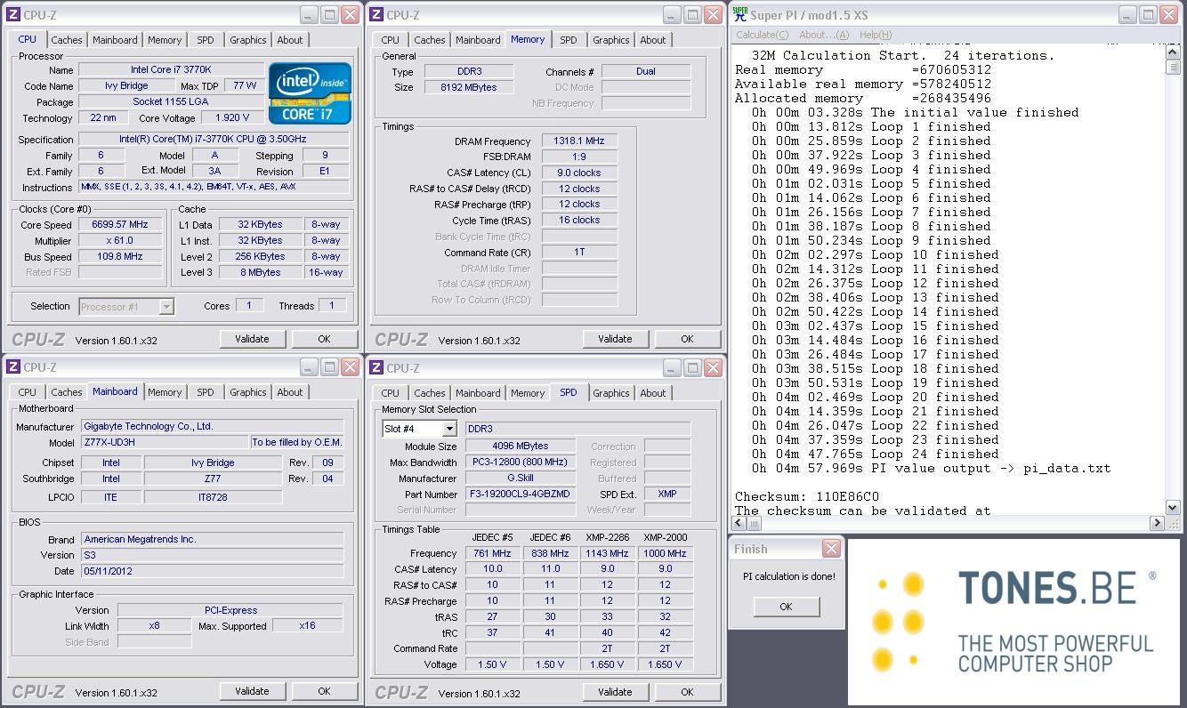
Task: Click the CPU-Z icon in SPD window titlebar
Action: [376, 368]
